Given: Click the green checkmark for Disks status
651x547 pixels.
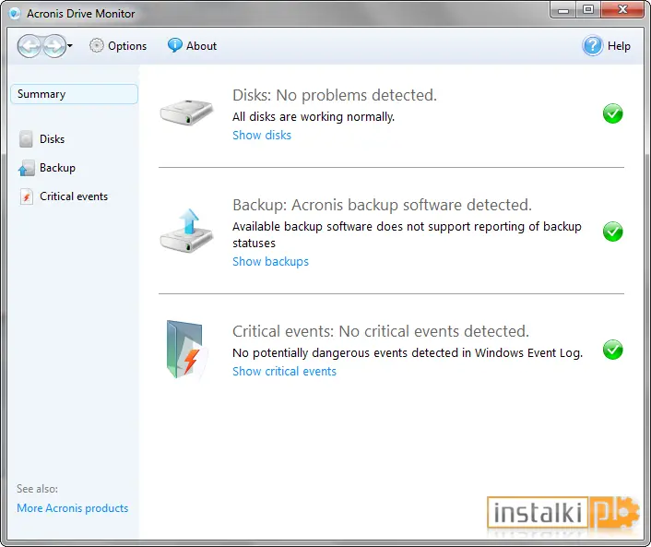Looking at the screenshot, I should 613,113.
